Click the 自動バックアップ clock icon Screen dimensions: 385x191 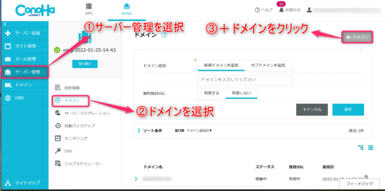pyautogui.click(x=58, y=126)
